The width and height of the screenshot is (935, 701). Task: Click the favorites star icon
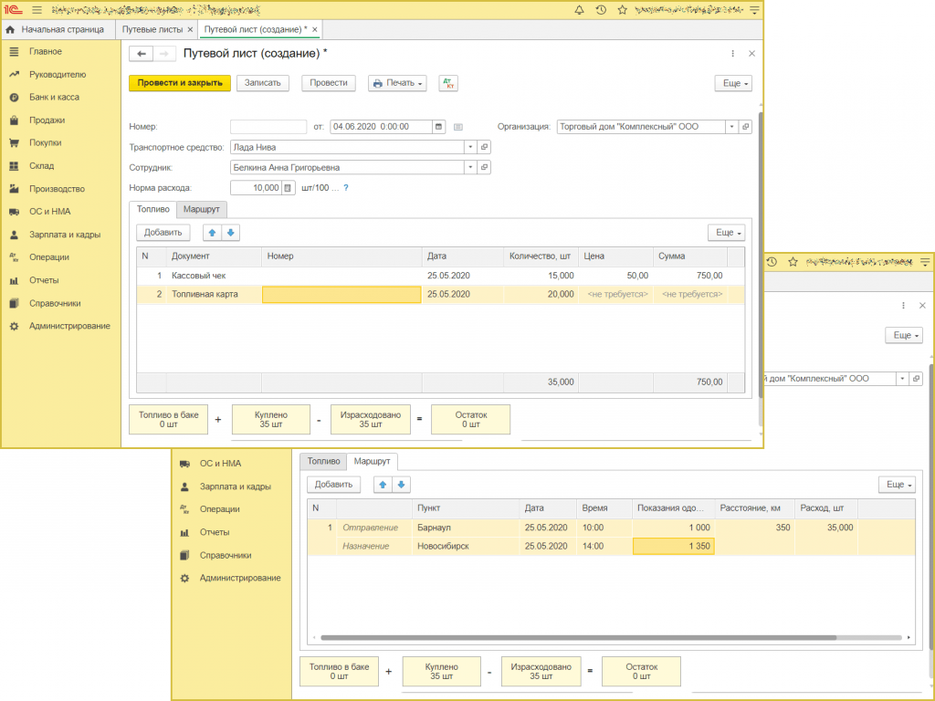(x=622, y=10)
